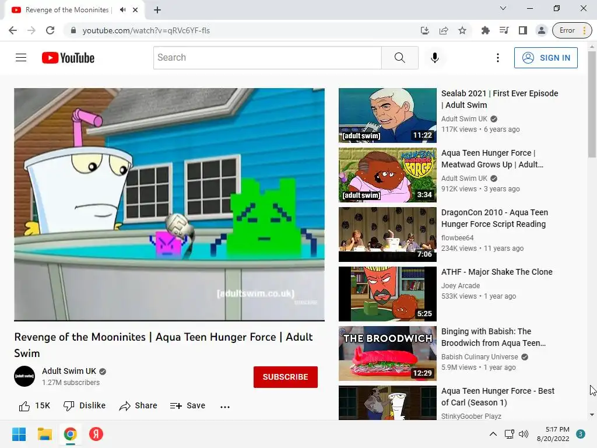Mute tab via speaker icon on tab

(122, 10)
